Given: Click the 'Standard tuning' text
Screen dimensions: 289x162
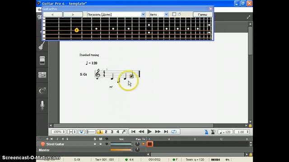Looking at the screenshot, I should [89, 55].
